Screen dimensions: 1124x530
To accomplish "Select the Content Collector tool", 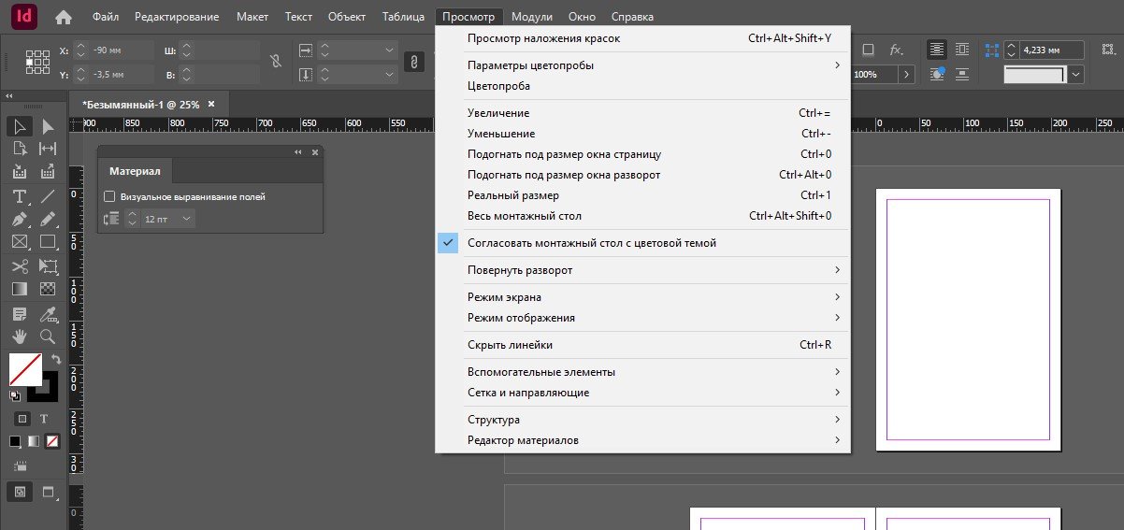I will 20,172.
